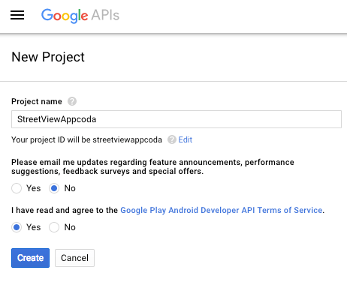
Task: Click help icon next to project ID
Action: pos(172,139)
